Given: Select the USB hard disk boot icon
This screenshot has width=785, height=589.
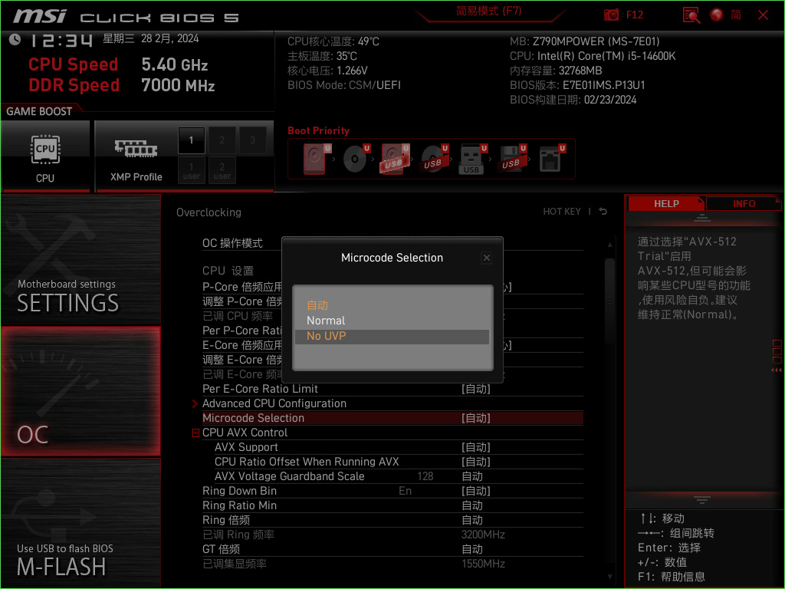Looking at the screenshot, I should point(395,159).
